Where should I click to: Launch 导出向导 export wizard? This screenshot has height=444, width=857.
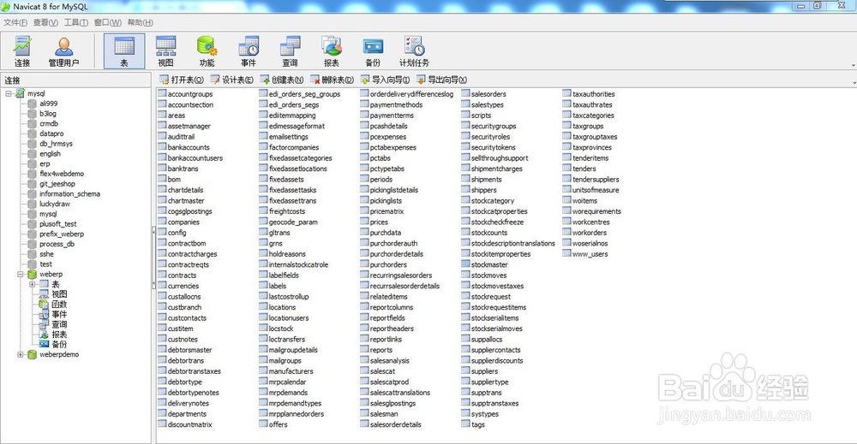[441, 80]
